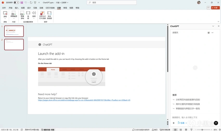Insert video using the 视频 icon
Screen dimensions: 221x131
point(28,15)
